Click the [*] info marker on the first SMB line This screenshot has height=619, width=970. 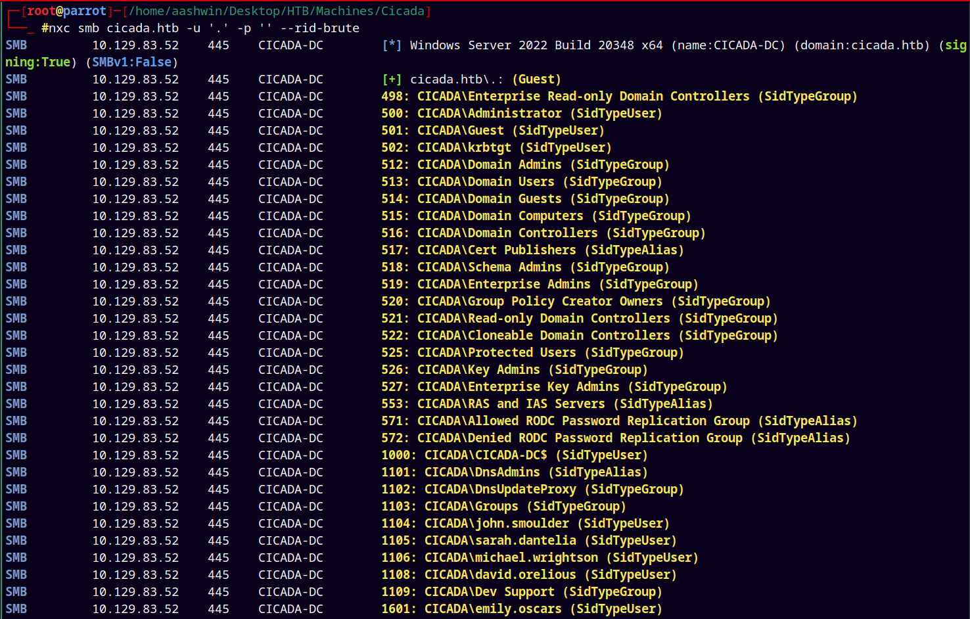tap(392, 45)
